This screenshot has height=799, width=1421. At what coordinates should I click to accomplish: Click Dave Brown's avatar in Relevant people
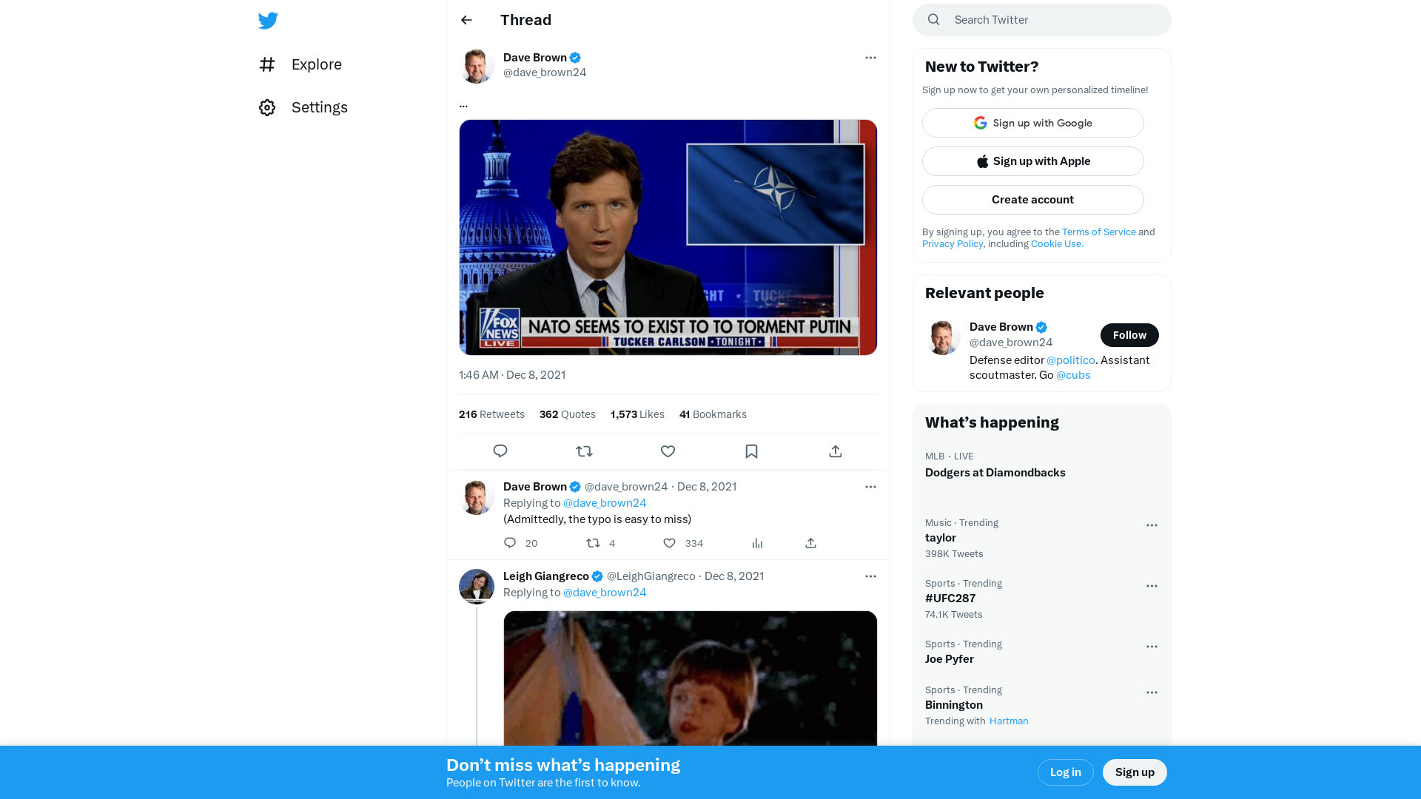coord(943,337)
